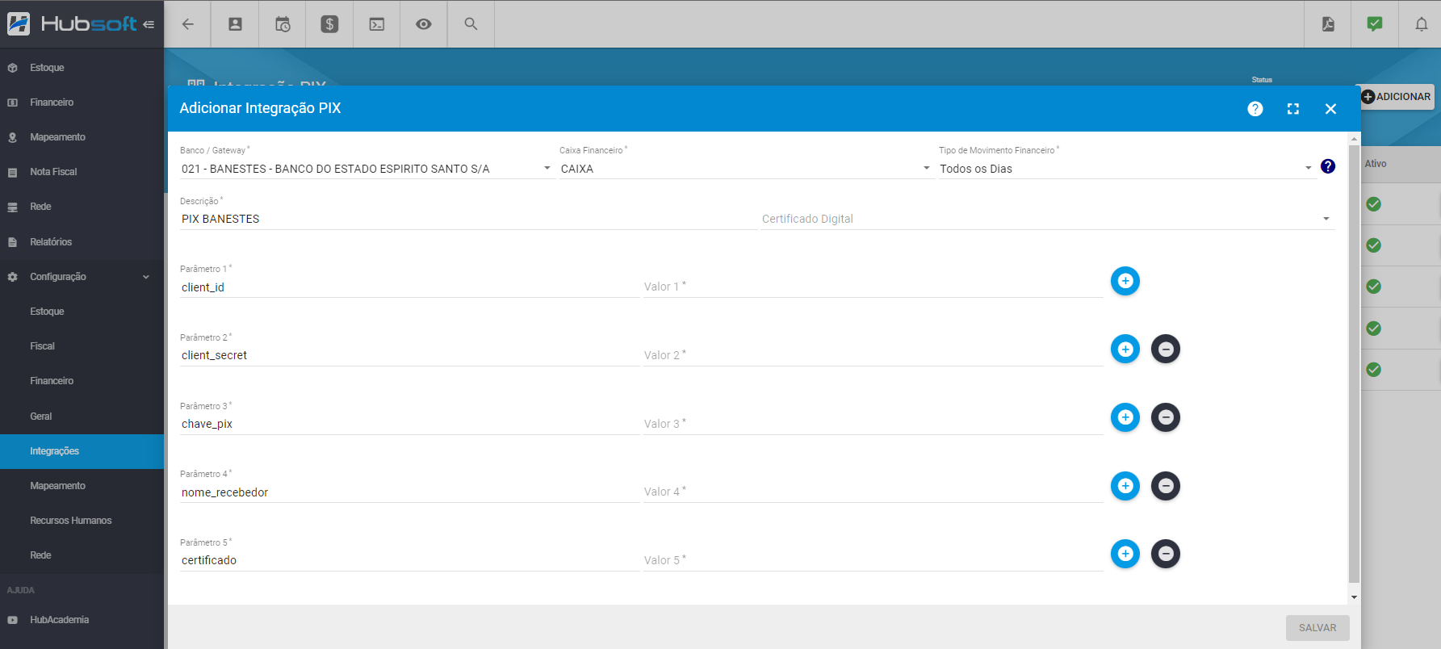Open the client profile toolbar icon
This screenshot has width=1441, height=649.
pos(235,24)
